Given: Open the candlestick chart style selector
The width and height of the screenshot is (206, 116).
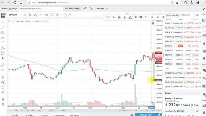Looking at the screenshot, I should click(30, 15).
